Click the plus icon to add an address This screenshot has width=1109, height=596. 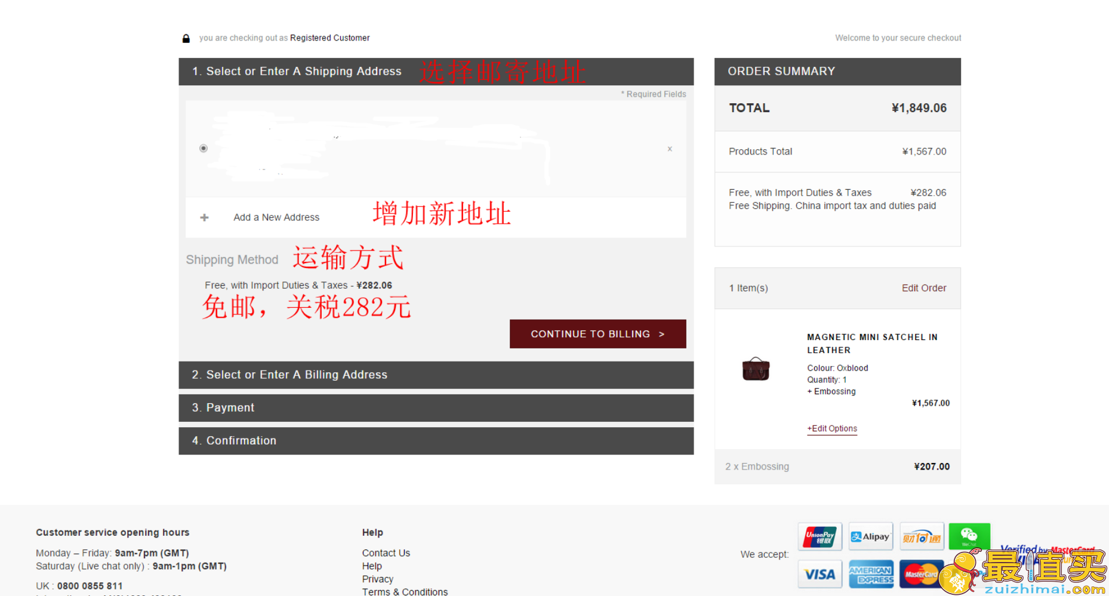pyautogui.click(x=204, y=218)
